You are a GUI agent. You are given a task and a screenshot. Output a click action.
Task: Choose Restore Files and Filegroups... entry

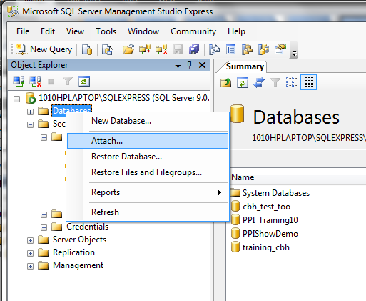pos(148,172)
